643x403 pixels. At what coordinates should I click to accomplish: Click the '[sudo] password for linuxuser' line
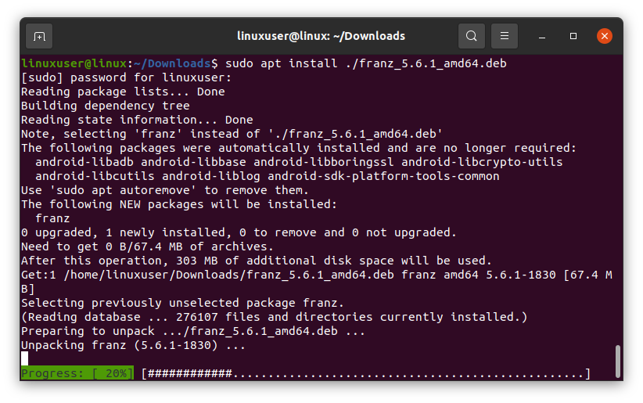(x=126, y=77)
